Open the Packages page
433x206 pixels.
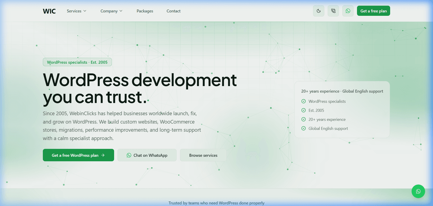coord(145,11)
